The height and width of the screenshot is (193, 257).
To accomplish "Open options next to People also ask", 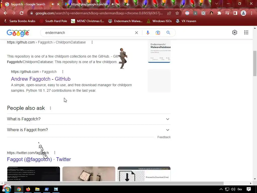I will 50,108.
